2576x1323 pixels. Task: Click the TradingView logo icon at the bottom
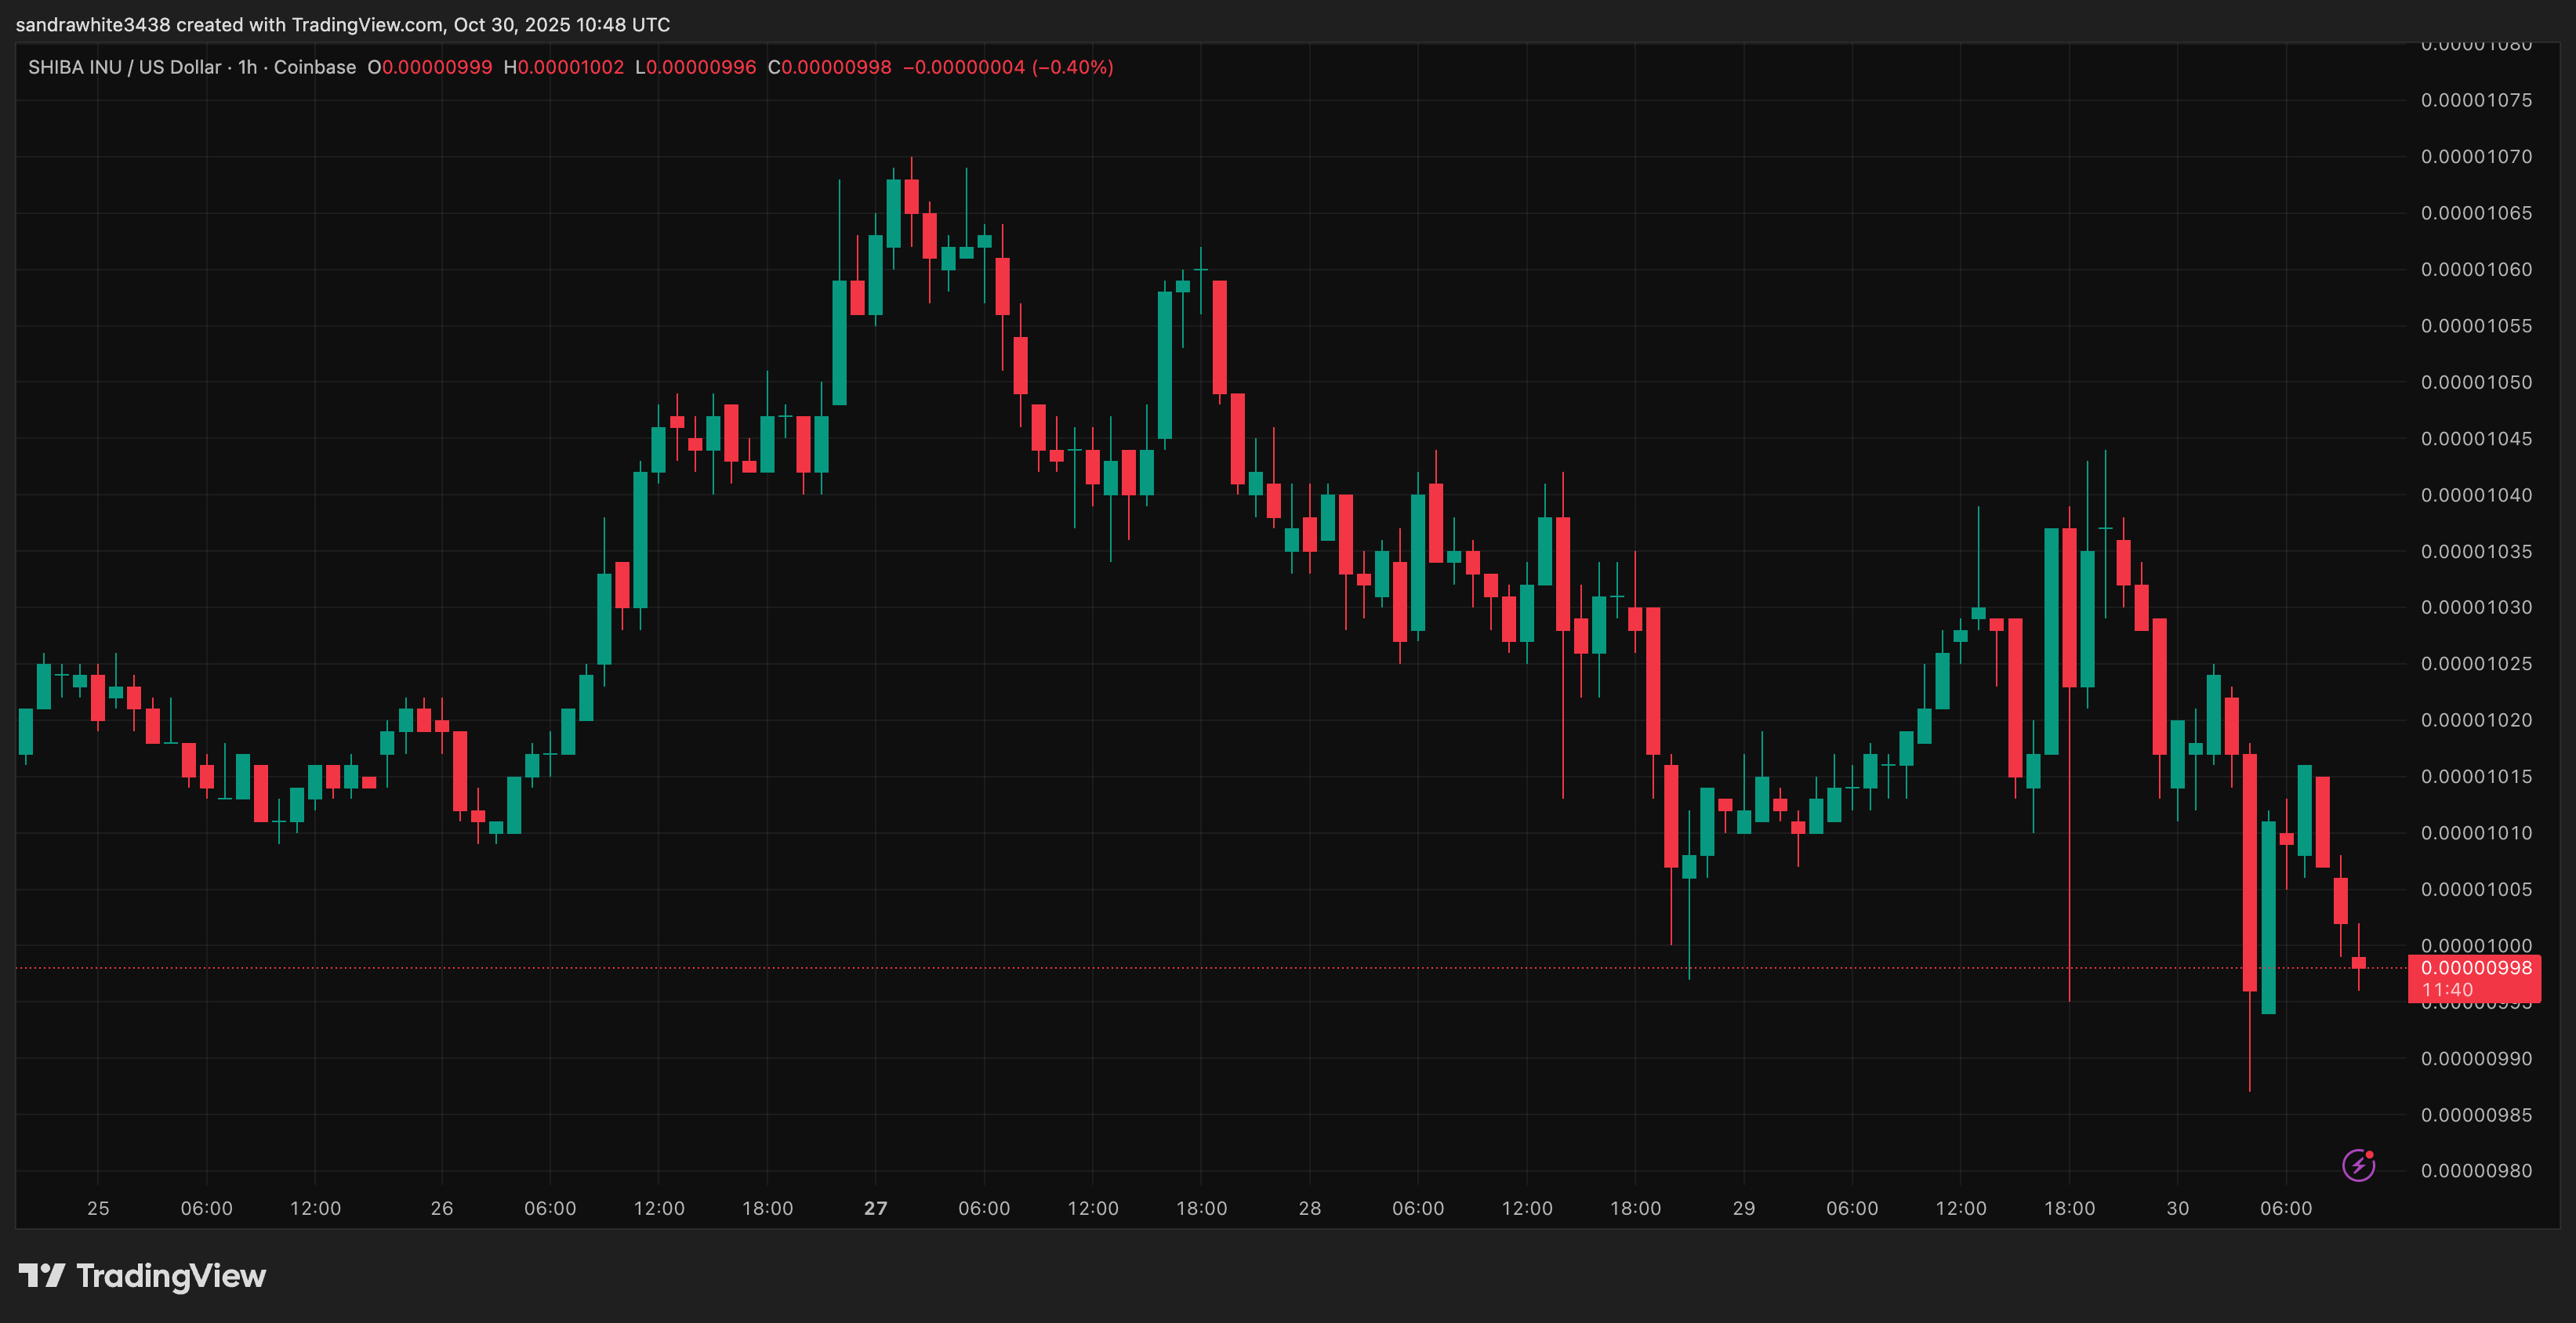[x=41, y=1275]
